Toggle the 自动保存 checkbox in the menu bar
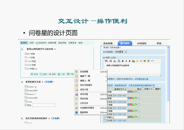 click(x=37, y=43)
